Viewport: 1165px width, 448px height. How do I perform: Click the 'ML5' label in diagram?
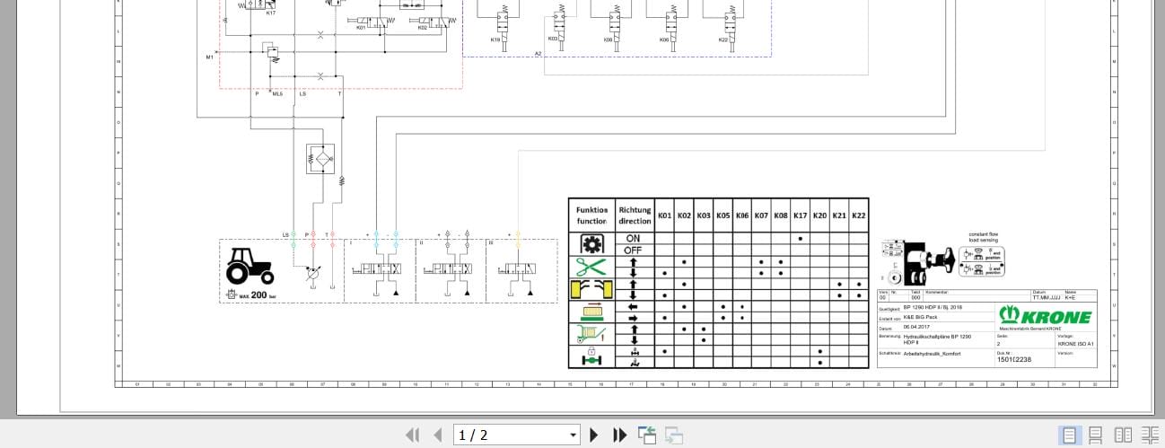pyautogui.click(x=277, y=93)
